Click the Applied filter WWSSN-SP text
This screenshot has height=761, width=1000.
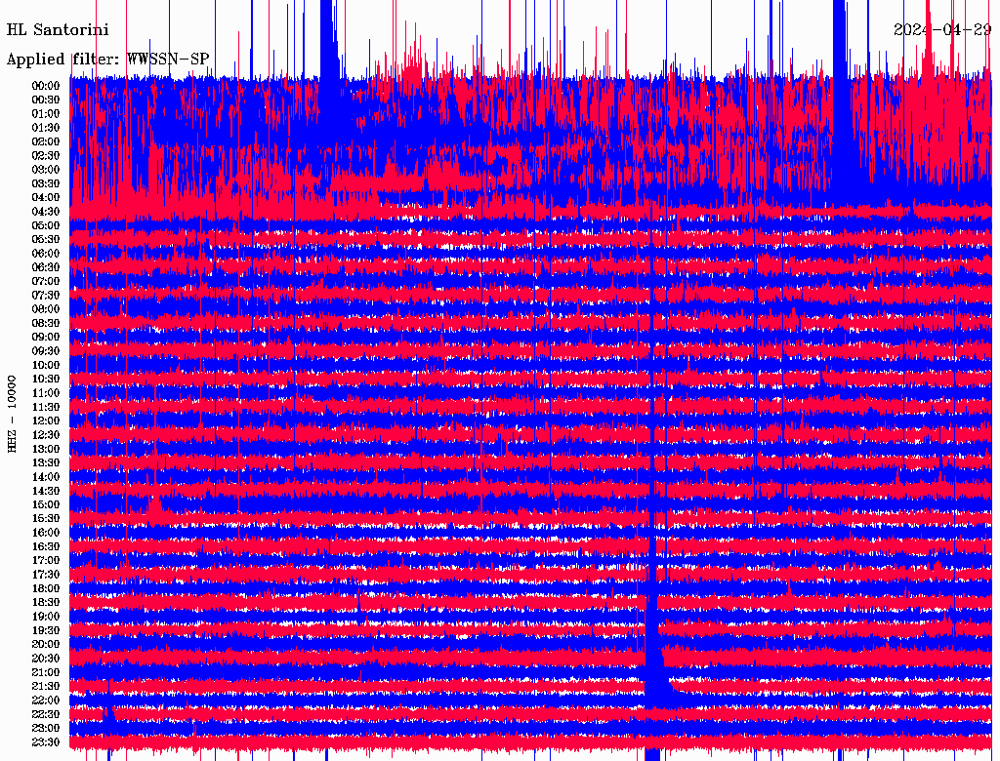(107, 59)
